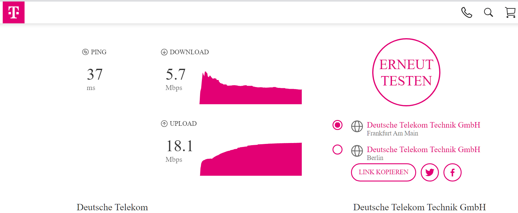Viewport: 518px width, 213px height.
Task: Open search via magnifier icon
Action: 488,12
